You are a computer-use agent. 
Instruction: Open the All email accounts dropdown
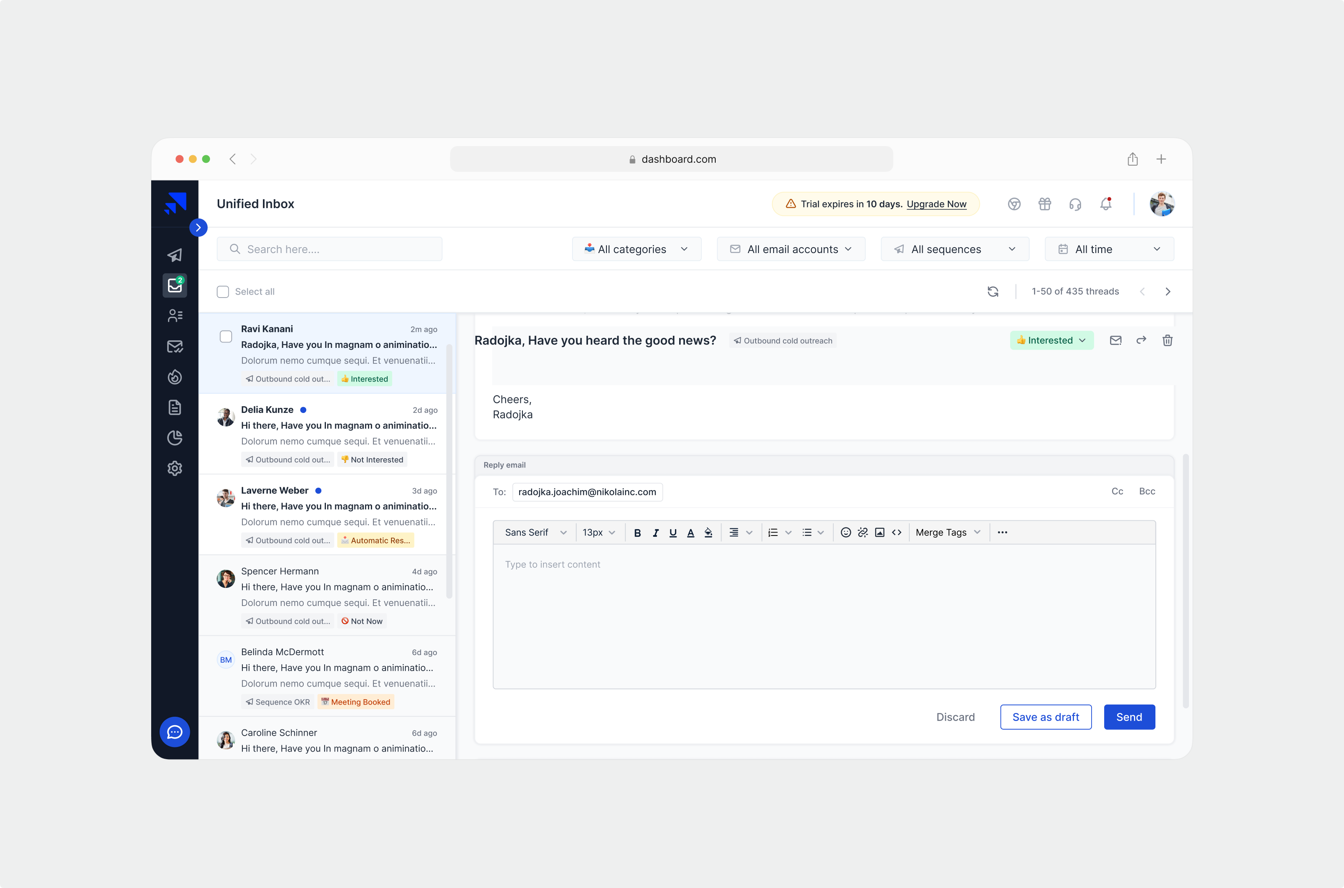(x=791, y=248)
